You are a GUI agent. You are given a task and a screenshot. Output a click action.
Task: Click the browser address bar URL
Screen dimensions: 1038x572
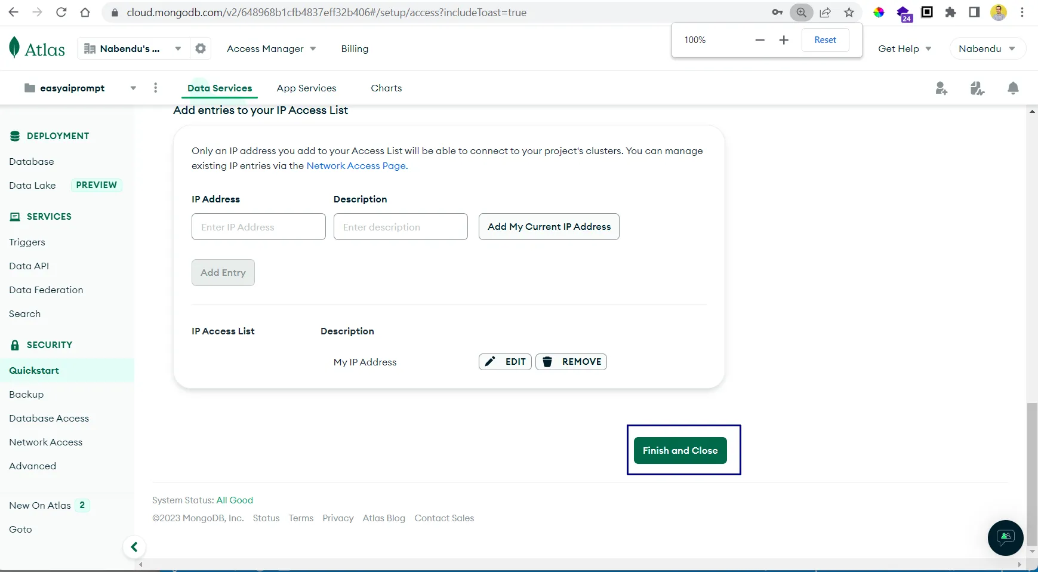click(327, 12)
